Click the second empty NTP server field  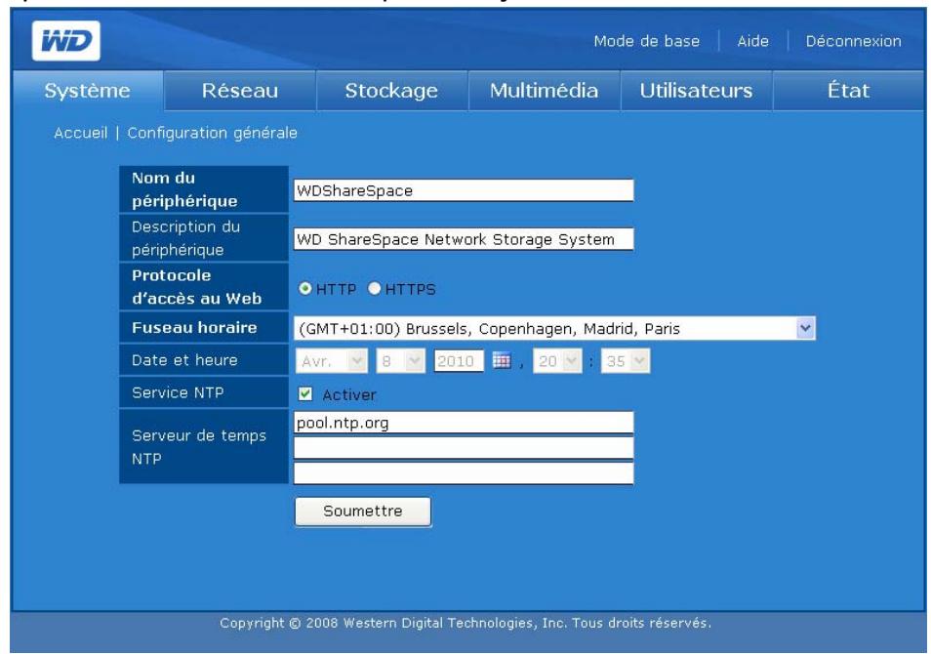(x=464, y=448)
